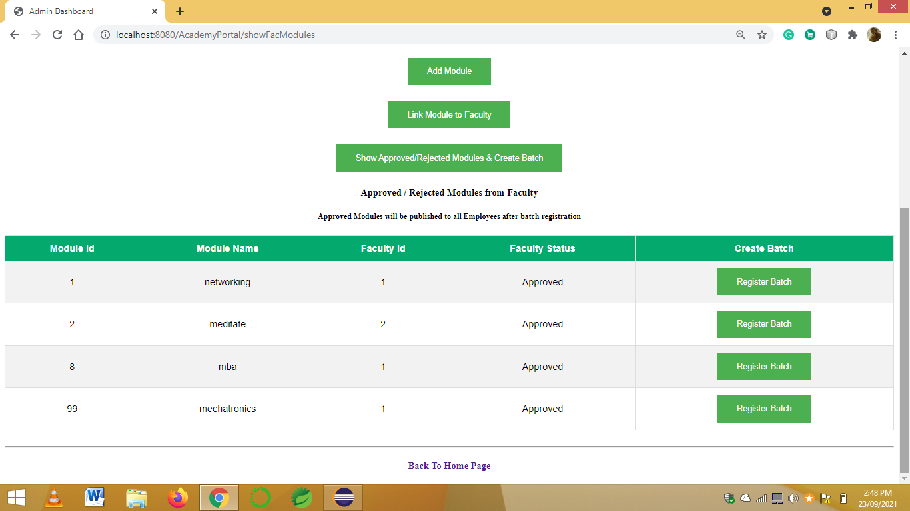Open the Grammarly extension icon
This screenshot has width=910, height=511.
point(789,35)
